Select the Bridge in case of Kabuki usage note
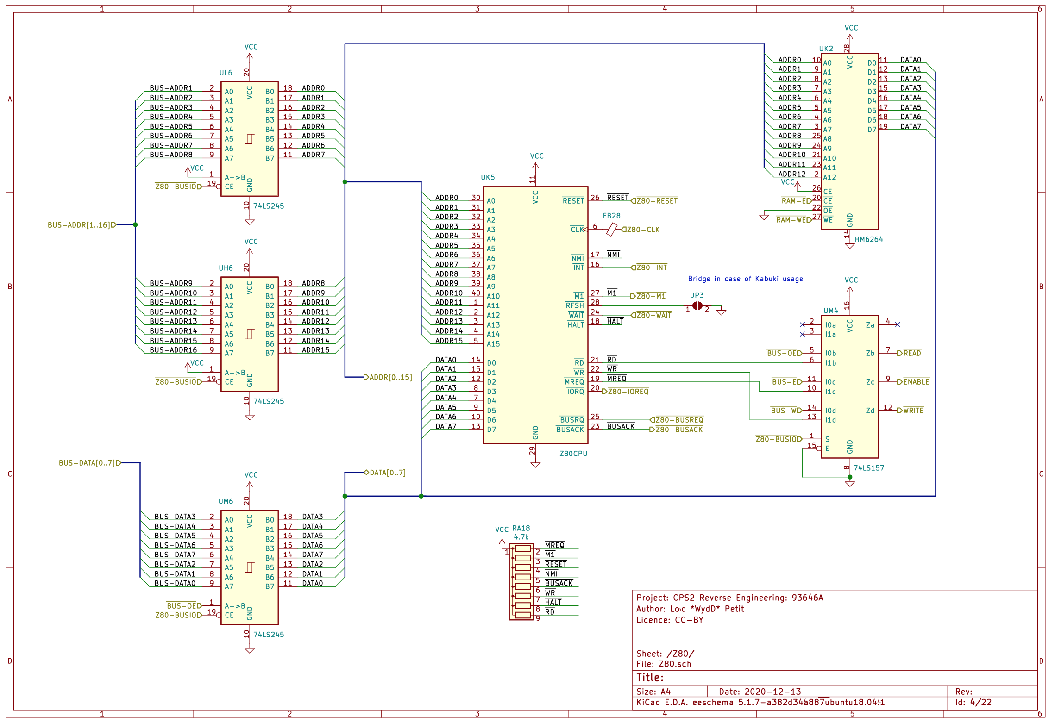1055x723 pixels. pyautogui.click(x=745, y=279)
